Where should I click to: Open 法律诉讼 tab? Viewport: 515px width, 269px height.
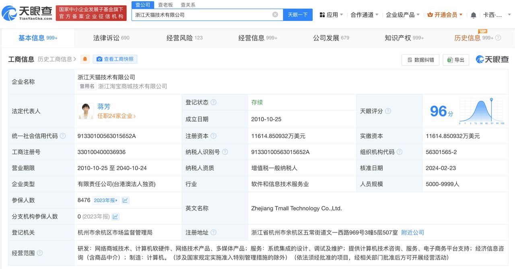click(111, 38)
